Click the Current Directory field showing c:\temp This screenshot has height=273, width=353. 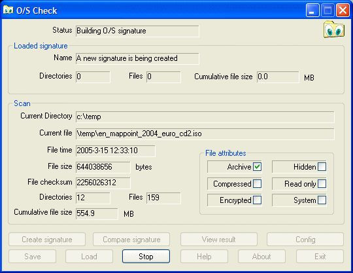(205, 117)
